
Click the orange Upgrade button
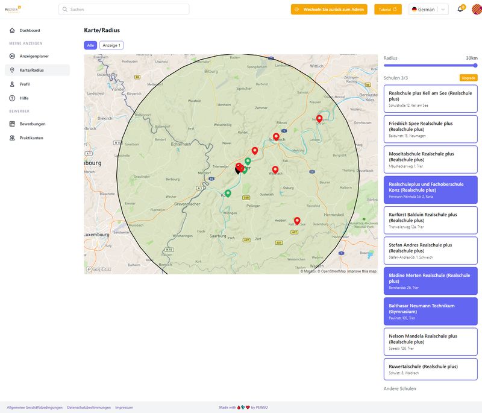point(469,78)
